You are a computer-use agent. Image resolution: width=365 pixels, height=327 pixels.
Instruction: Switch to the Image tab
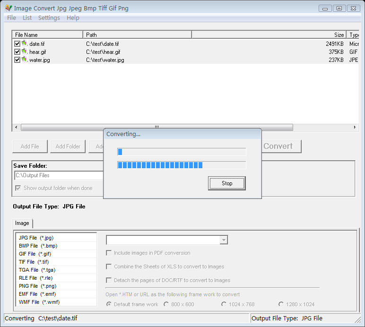[x=22, y=223]
